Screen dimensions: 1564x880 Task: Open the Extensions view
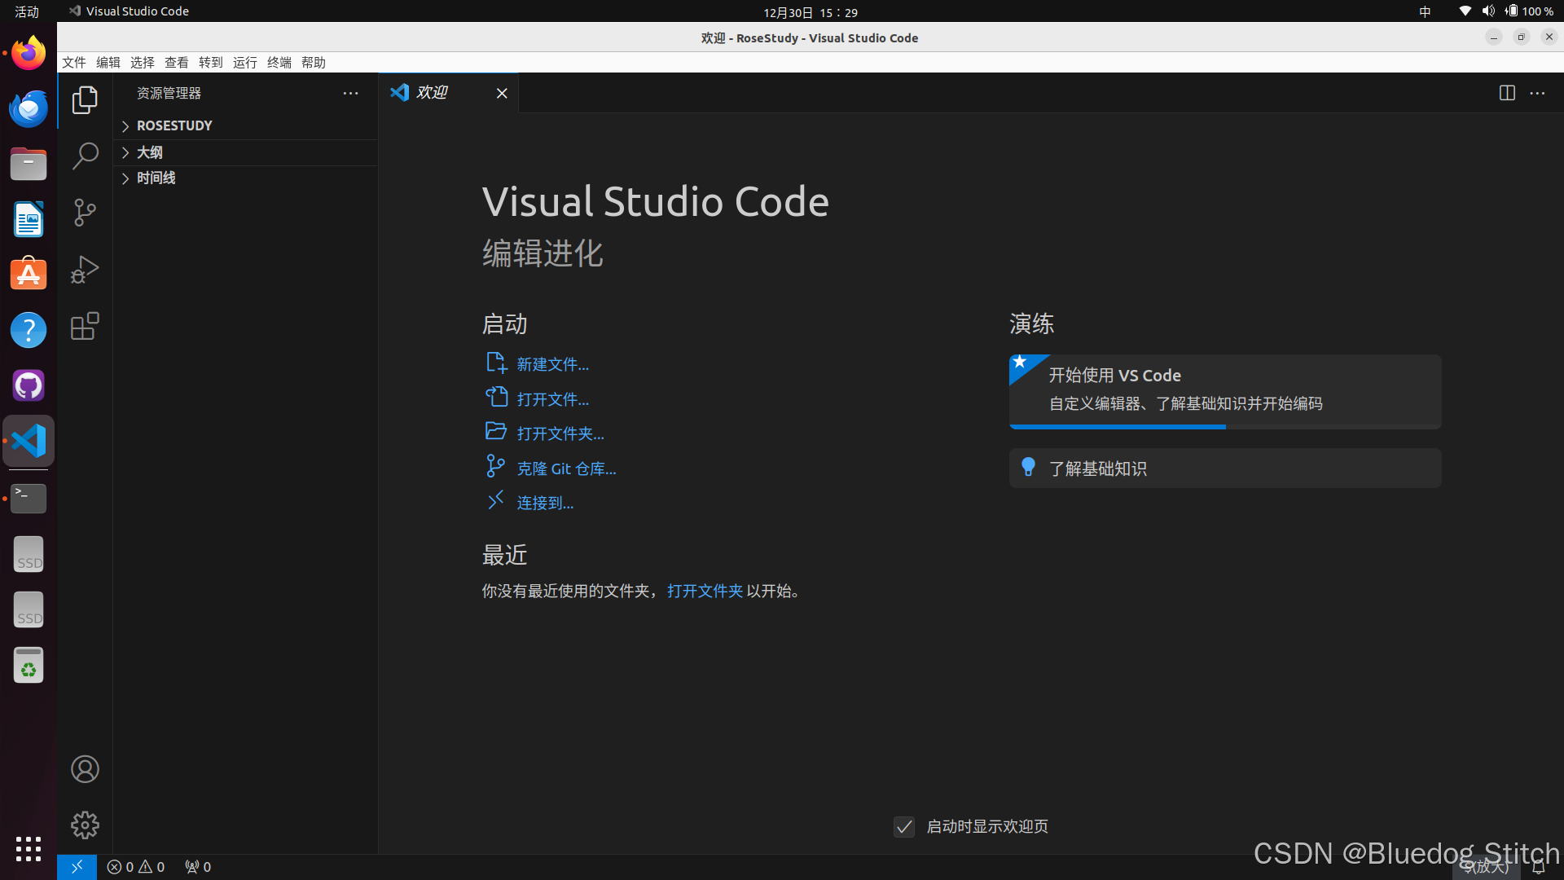pos(85,326)
